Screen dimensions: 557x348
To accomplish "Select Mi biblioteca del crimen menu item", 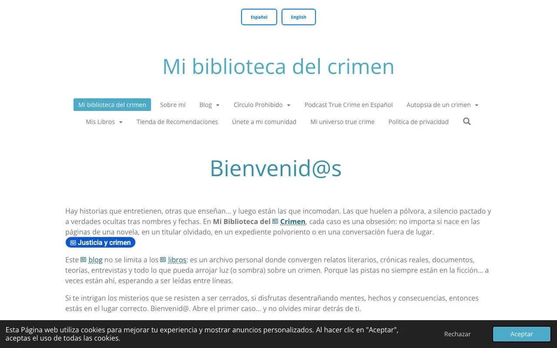I will [x=112, y=105].
